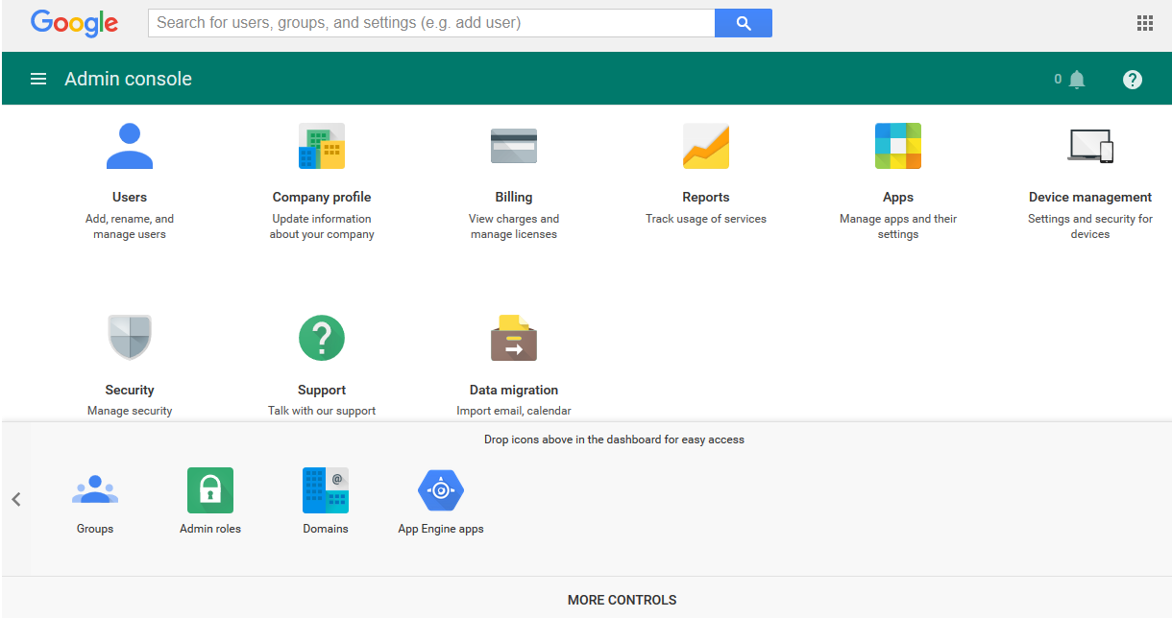1172x618 pixels.
Task: Open the Admin roles icon
Action: click(209, 489)
